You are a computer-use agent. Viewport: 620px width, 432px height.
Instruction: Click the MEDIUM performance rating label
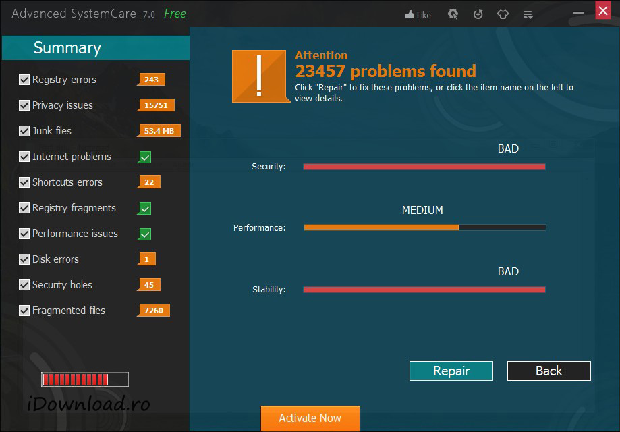pos(422,210)
